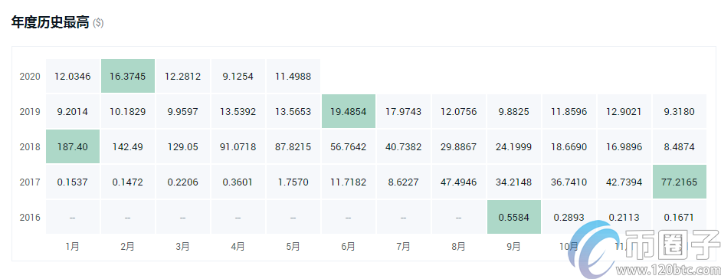Click the 9月 column label
Screen dimensions: 721x279
click(513, 246)
